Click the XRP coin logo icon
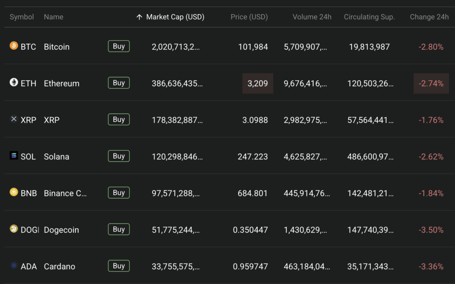The image size is (455, 284). tap(14, 119)
